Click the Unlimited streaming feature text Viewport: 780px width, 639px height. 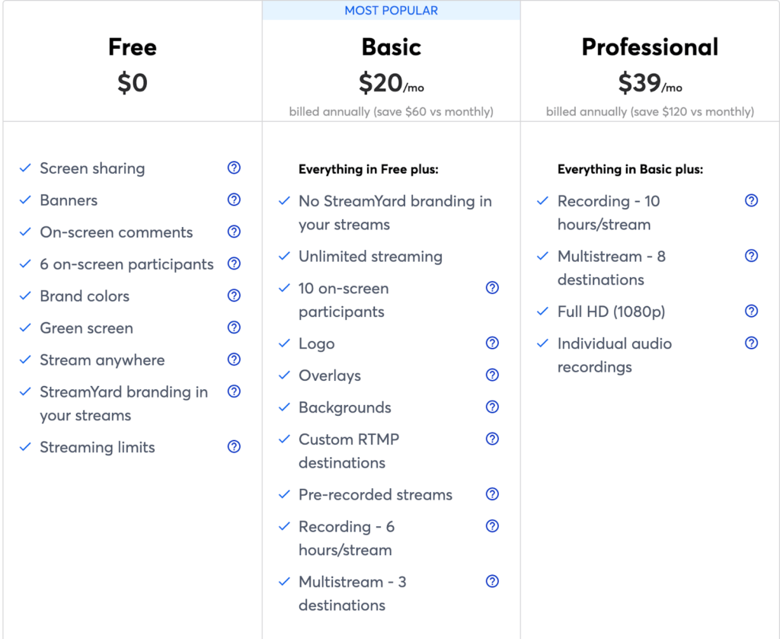pos(371,257)
